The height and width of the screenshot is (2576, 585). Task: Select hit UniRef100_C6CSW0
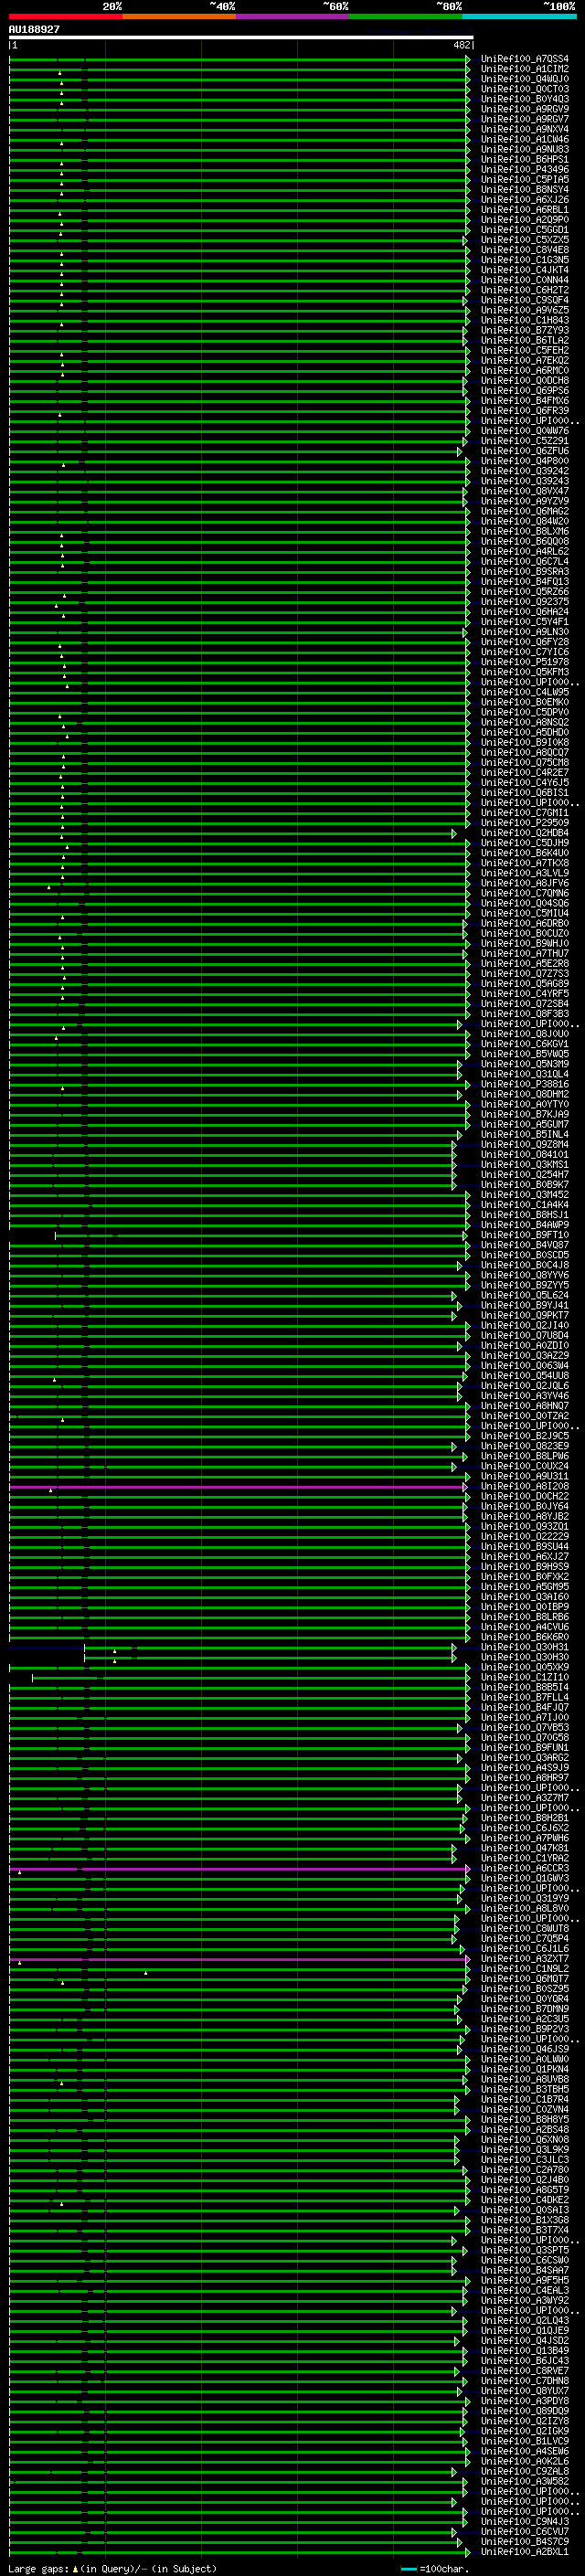pyautogui.click(x=525, y=2260)
